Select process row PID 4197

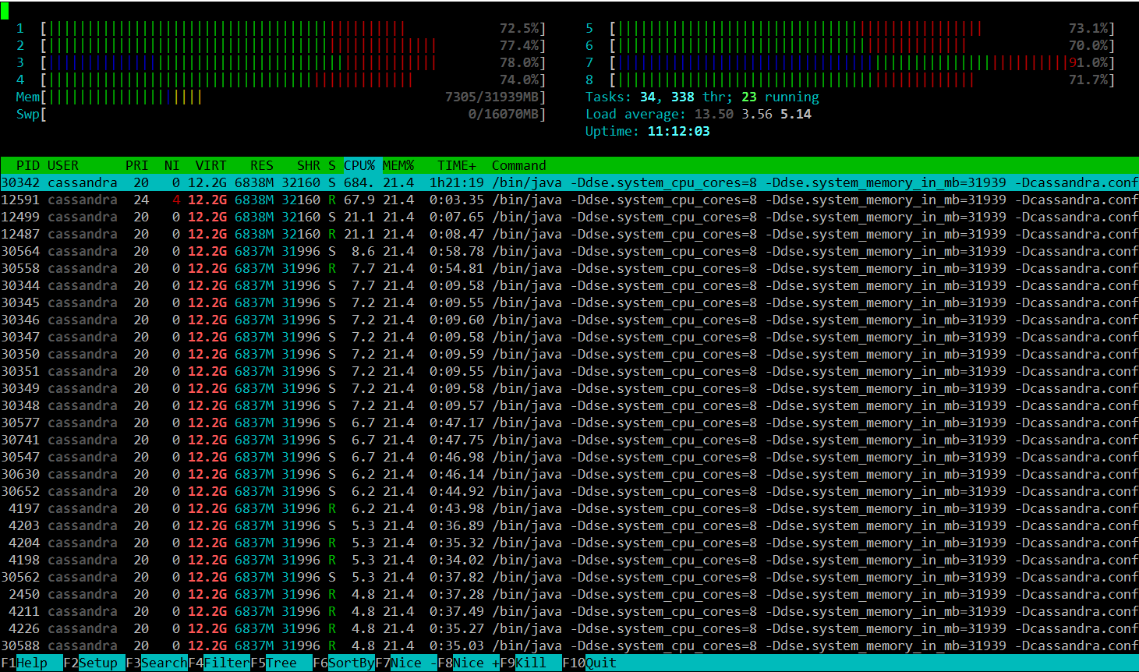(x=569, y=508)
